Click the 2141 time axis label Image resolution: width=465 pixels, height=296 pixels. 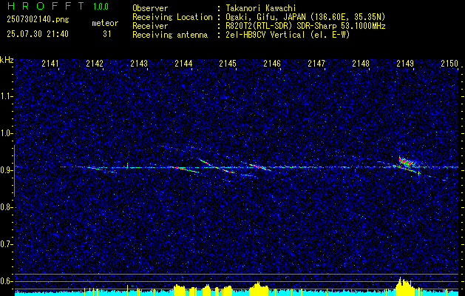(50, 63)
